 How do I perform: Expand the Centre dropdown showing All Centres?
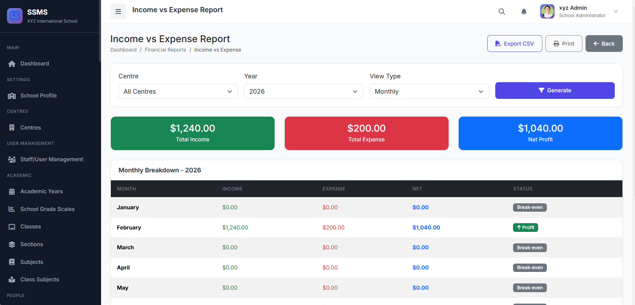click(178, 92)
